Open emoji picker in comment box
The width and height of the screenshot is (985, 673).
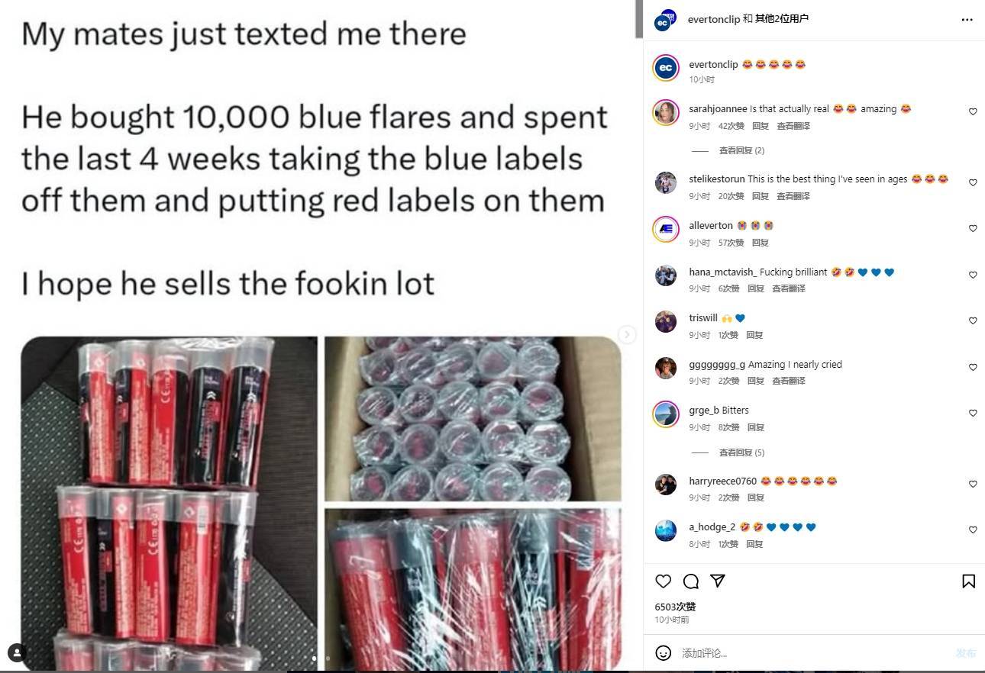[664, 653]
